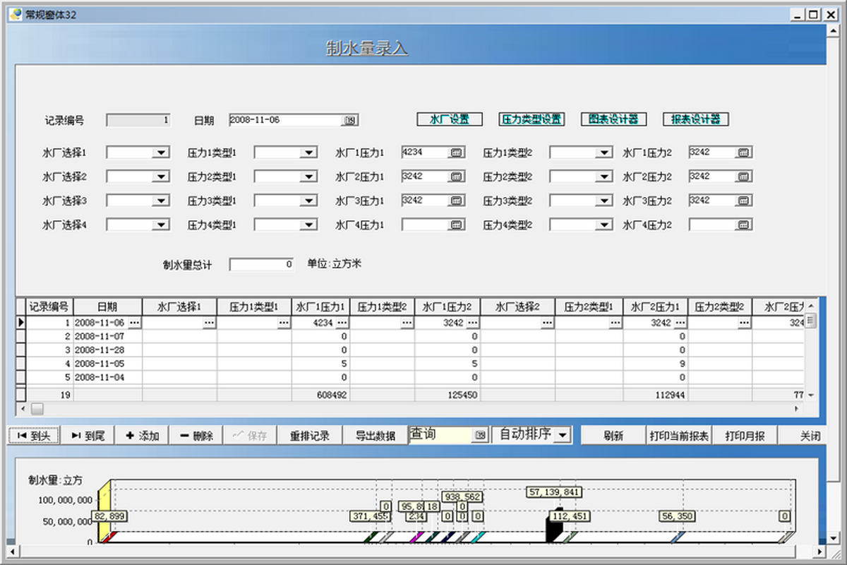Expand the 压力1类型1 dropdown
The width and height of the screenshot is (847, 565).
[308, 152]
